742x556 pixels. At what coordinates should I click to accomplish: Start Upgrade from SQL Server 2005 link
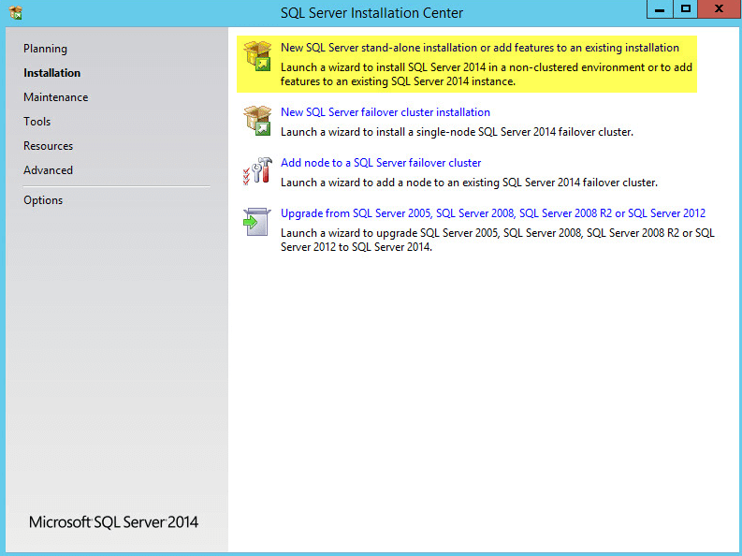coord(493,213)
